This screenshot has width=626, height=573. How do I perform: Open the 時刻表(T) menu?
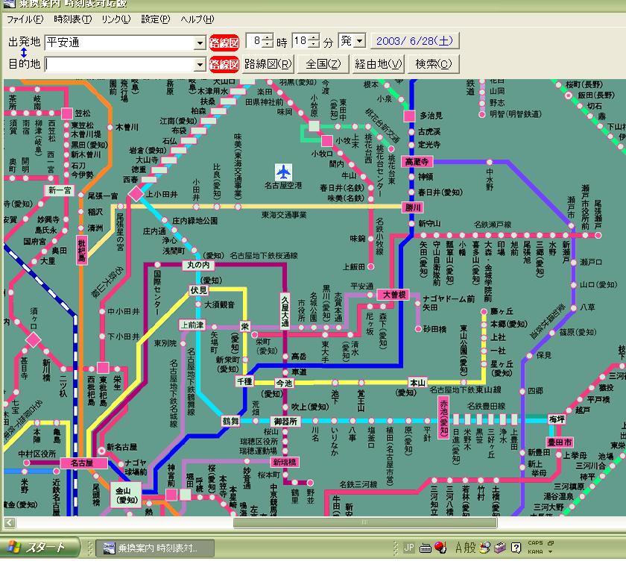click(x=73, y=19)
